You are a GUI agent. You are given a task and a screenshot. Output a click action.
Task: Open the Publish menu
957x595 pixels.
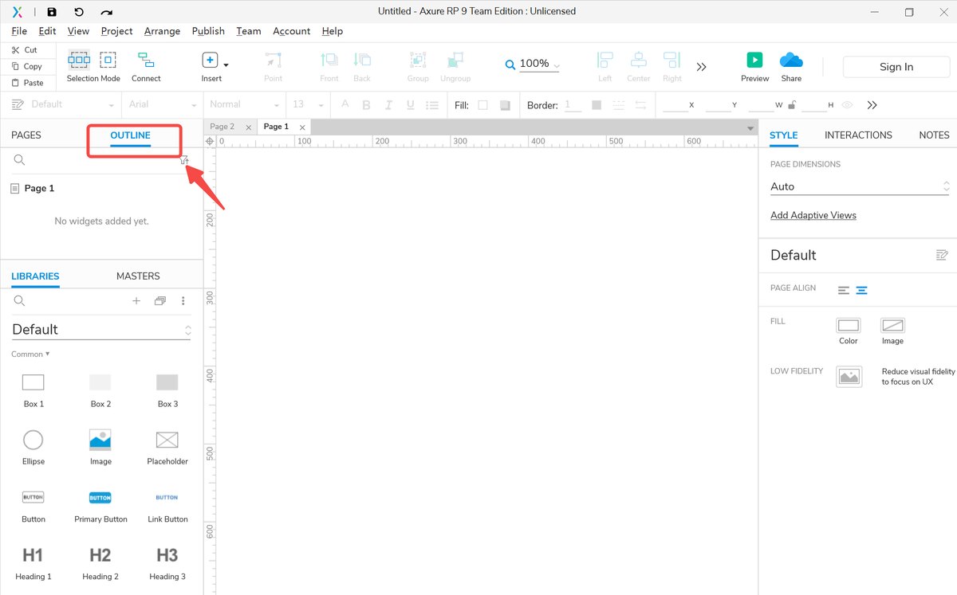[208, 31]
